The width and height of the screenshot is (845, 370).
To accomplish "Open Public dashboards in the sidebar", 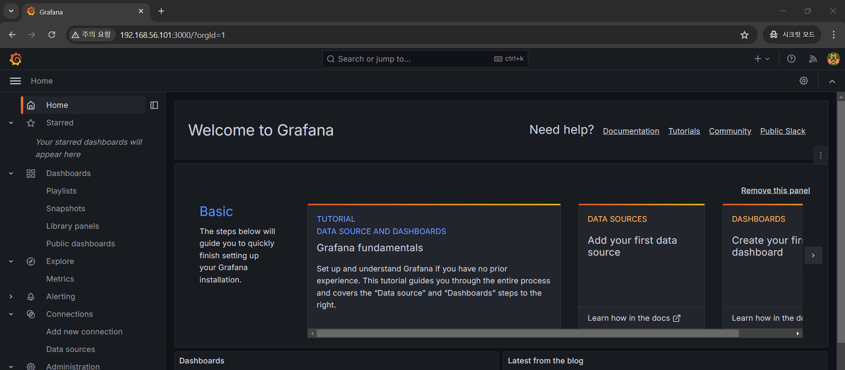I will [x=81, y=244].
